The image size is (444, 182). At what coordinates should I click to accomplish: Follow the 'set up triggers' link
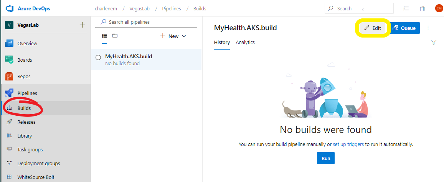click(348, 144)
